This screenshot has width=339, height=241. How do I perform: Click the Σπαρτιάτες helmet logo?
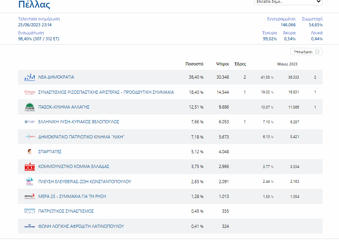[x=30, y=152]
